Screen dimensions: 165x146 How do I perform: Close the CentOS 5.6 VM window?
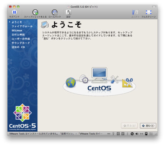pos(10,7)
